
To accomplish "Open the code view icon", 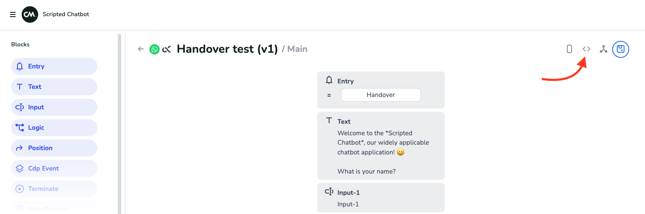I will tap(587, 49).
